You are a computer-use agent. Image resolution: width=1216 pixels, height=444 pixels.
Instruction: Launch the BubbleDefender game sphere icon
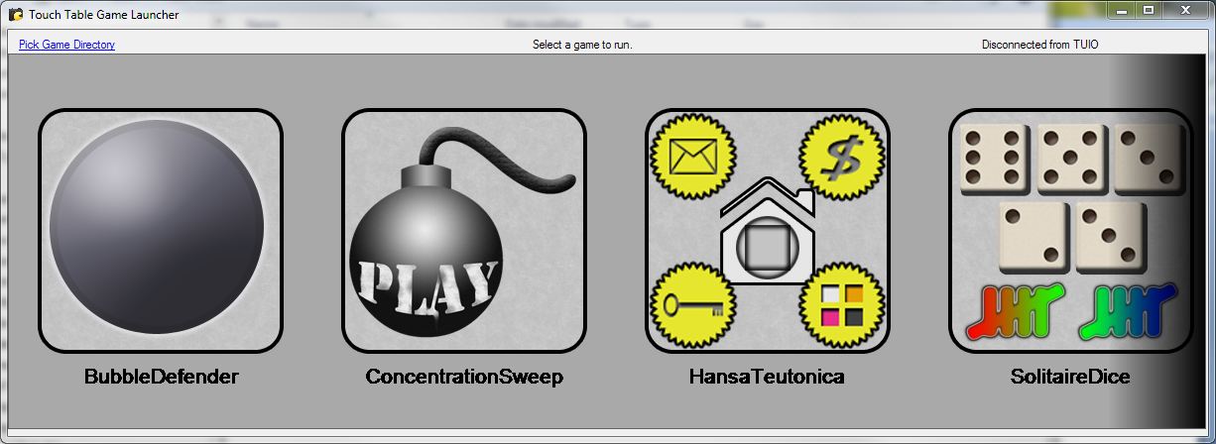coord(157,229)
